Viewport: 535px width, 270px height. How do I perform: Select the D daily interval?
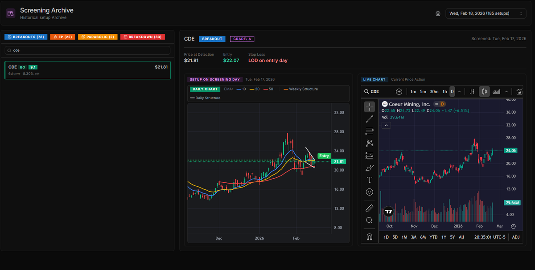pyautogui.click(x=452, y=91)
